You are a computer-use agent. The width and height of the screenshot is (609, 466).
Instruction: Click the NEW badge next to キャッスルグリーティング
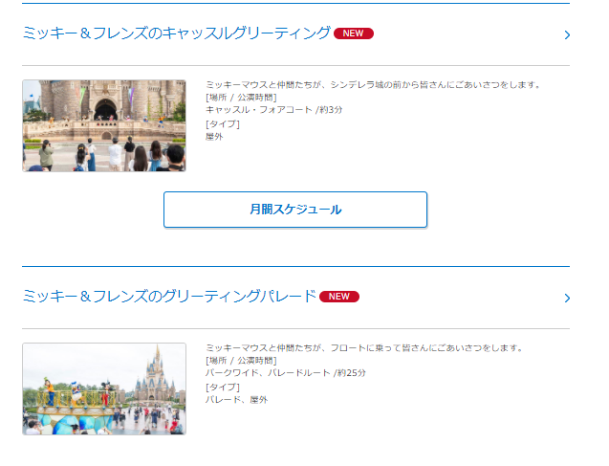click(x=354, y=33)
